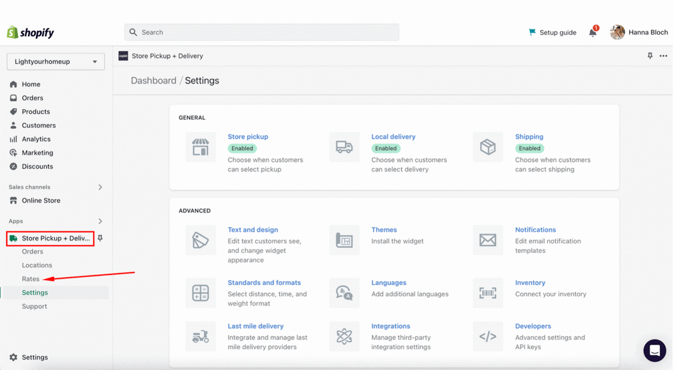
Task: Open the Languages link
Action: coord(389,283)
